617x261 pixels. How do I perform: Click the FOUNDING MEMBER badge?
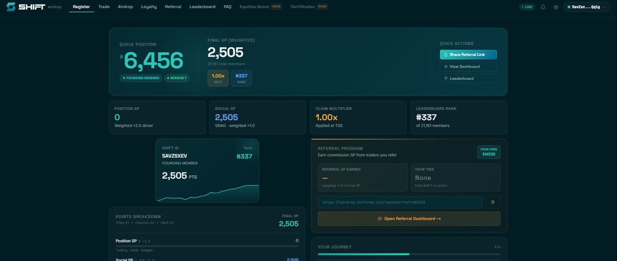(141, 78)
